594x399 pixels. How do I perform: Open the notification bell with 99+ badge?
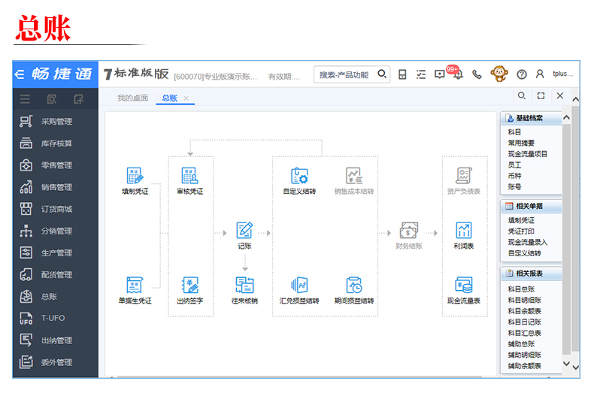[458, 74]
